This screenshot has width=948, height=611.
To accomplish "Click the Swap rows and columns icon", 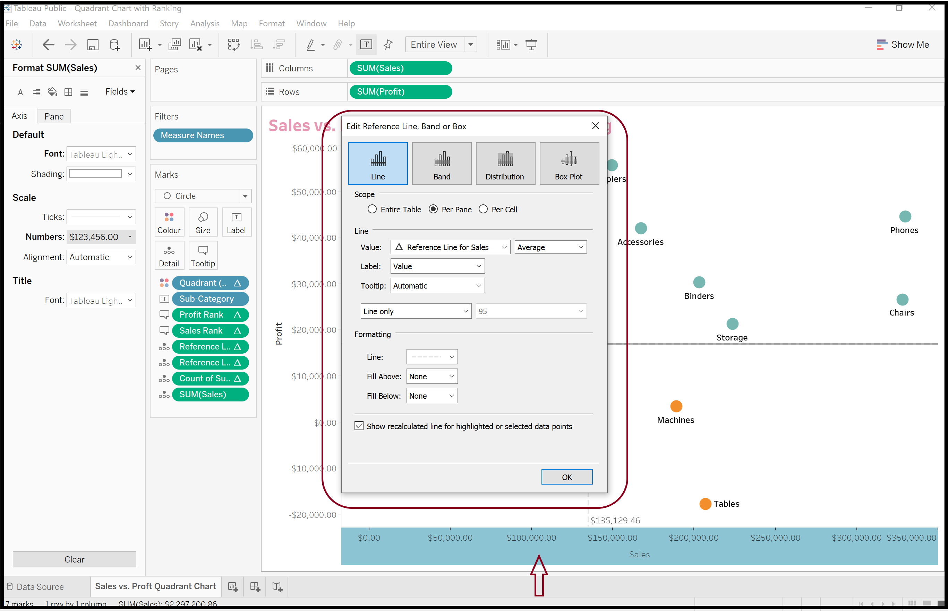I will (x=234, y=45).
